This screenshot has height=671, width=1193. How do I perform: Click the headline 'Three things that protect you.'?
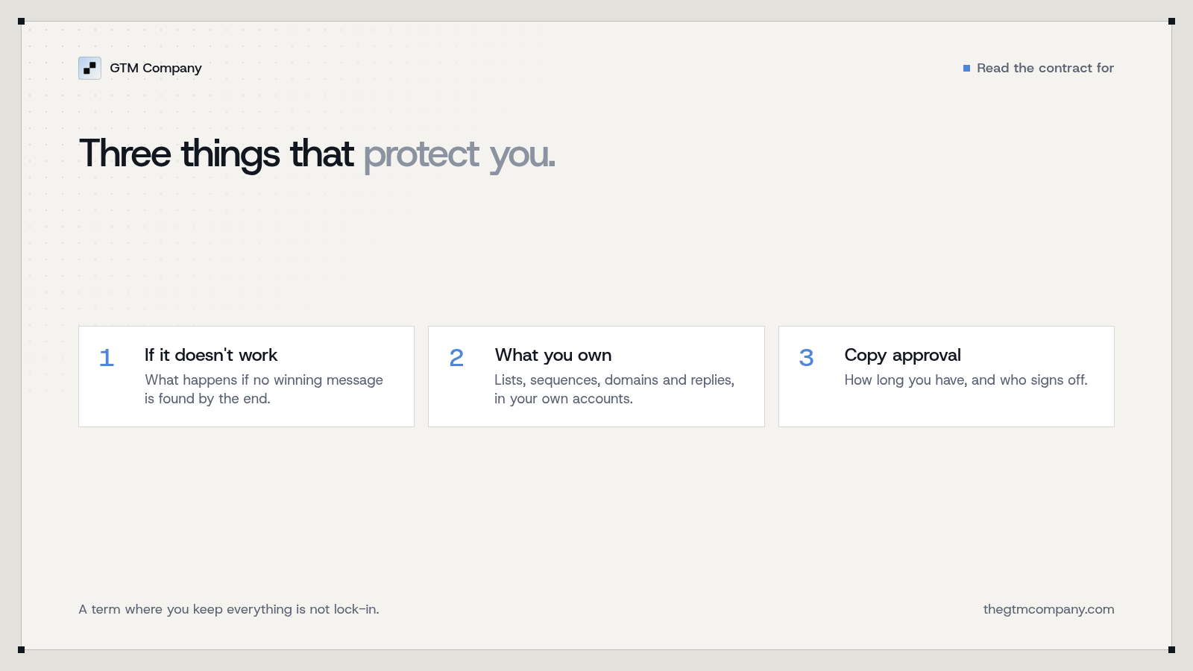point(318,154)
